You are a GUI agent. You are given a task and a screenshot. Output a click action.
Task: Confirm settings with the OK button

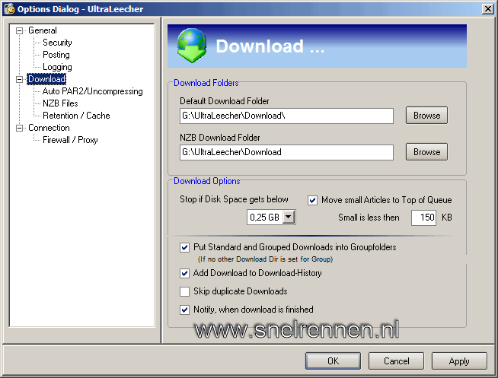point(334,361)
